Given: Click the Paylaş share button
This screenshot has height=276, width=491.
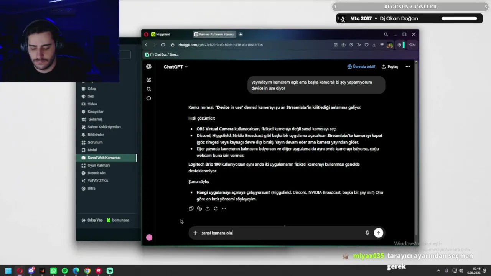Looking at the screenshot, I should (x=390, y=67).
